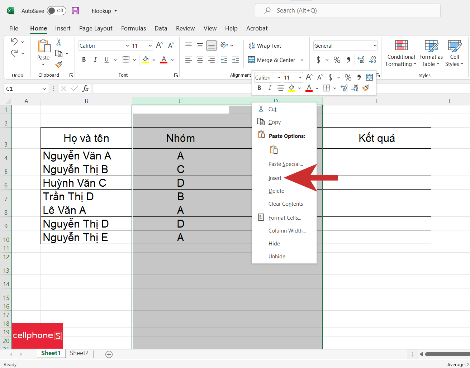This screenshot has height=368, width=470.
Task: Expand Merge & Center dropdown arrow
Action: click(302, 60)
